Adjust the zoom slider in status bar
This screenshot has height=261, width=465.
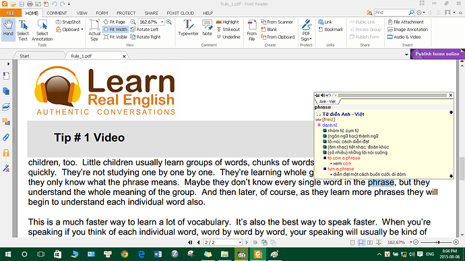click(438, 243)
